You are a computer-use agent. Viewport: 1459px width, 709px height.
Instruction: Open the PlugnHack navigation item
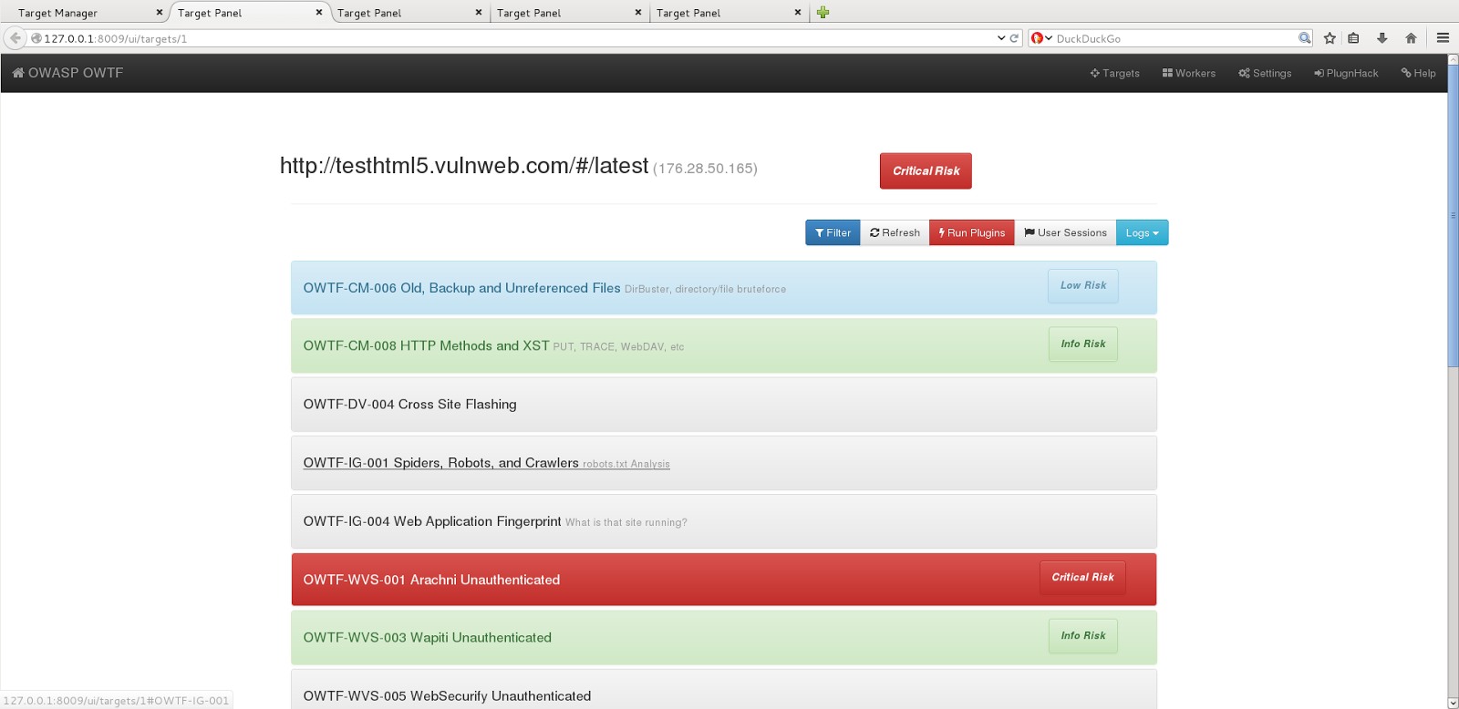point(1346,73)
